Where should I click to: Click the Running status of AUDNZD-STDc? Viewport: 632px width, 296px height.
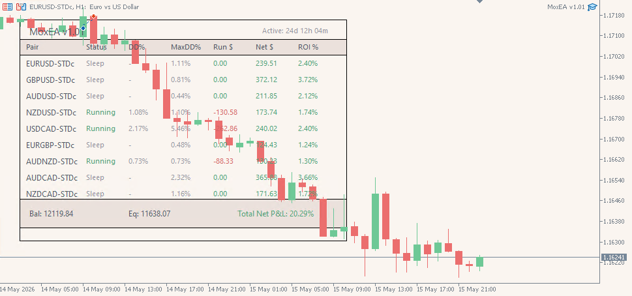coord(100,161)
